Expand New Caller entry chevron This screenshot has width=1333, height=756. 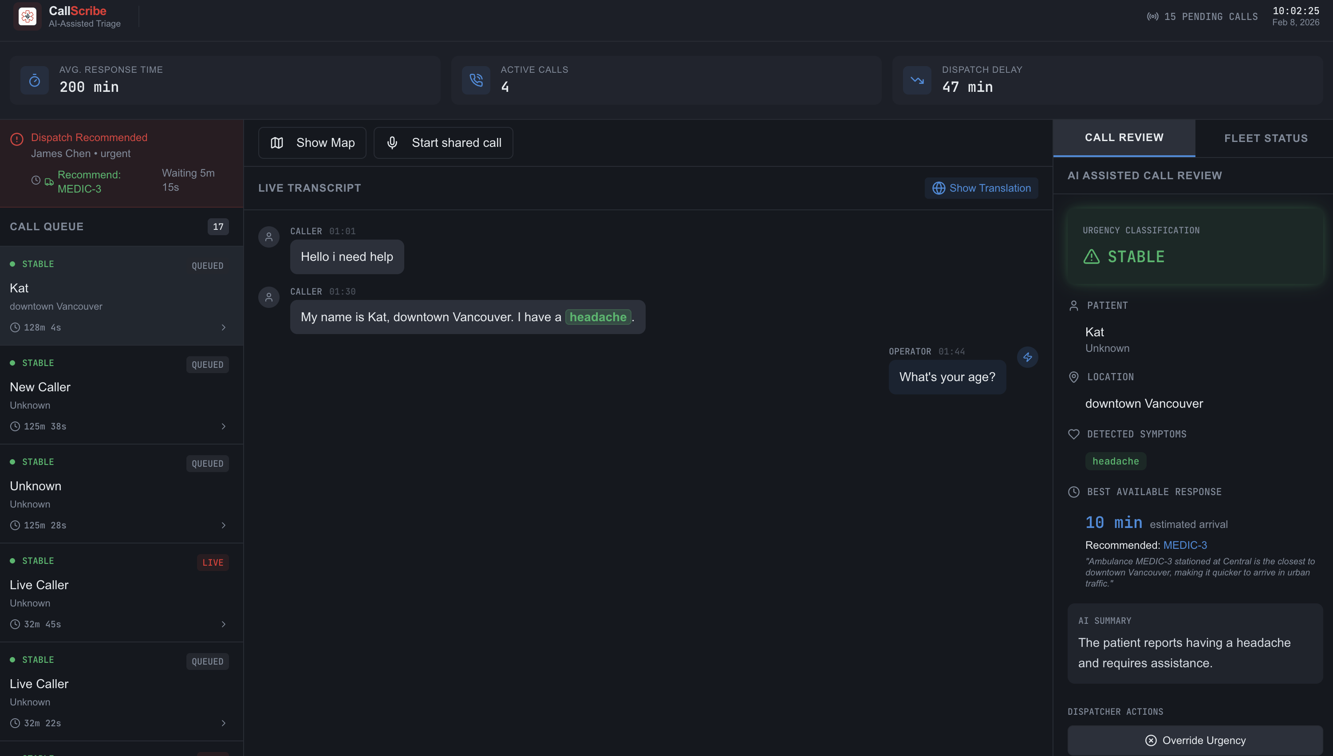point(224,426)
